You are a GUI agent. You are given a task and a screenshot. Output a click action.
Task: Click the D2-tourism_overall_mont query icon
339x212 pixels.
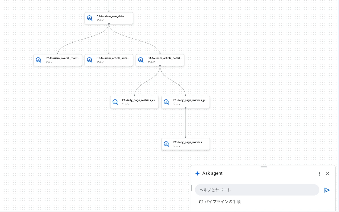(38, 60)
